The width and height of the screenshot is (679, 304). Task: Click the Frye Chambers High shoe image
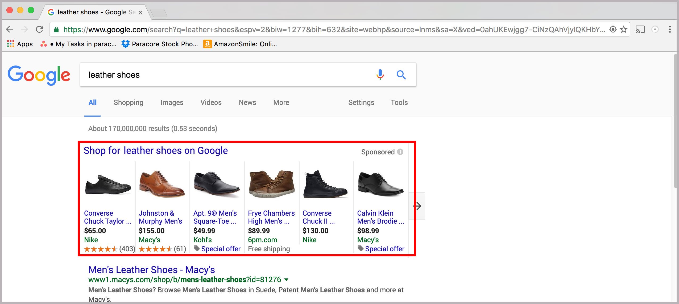(x=272, y=184)
